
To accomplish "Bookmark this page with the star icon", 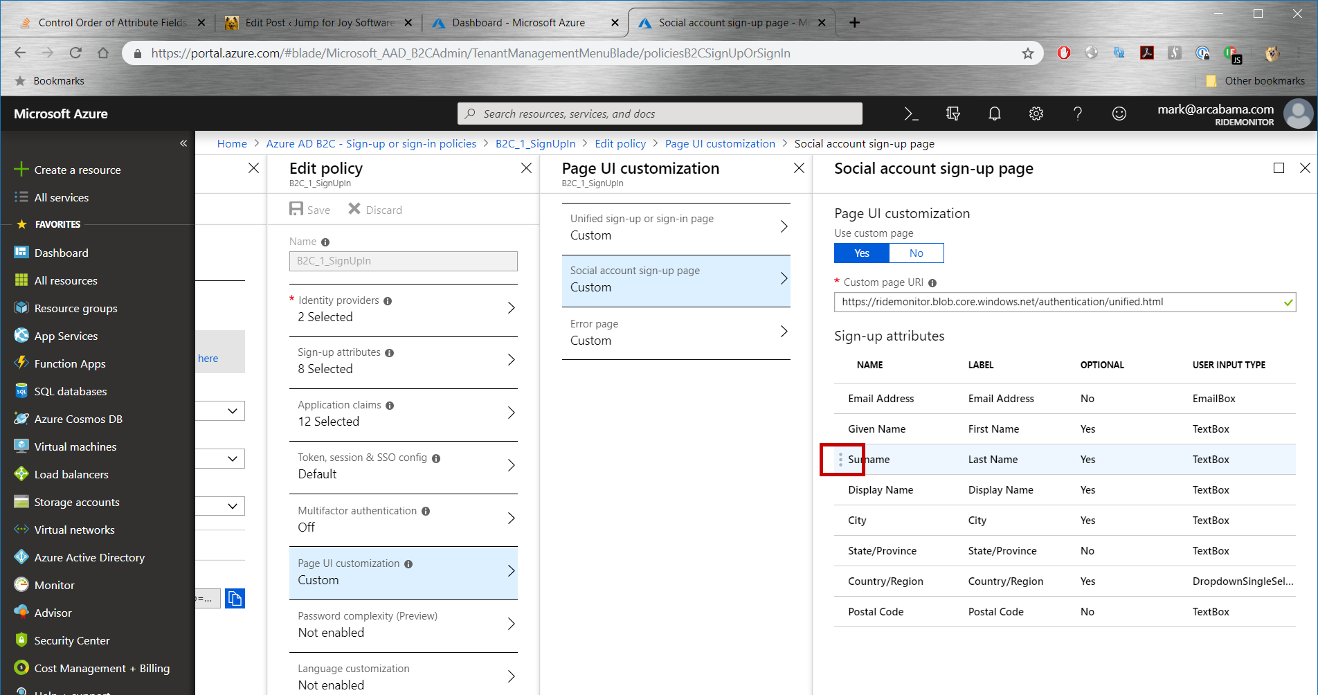I will [1028, 53].
